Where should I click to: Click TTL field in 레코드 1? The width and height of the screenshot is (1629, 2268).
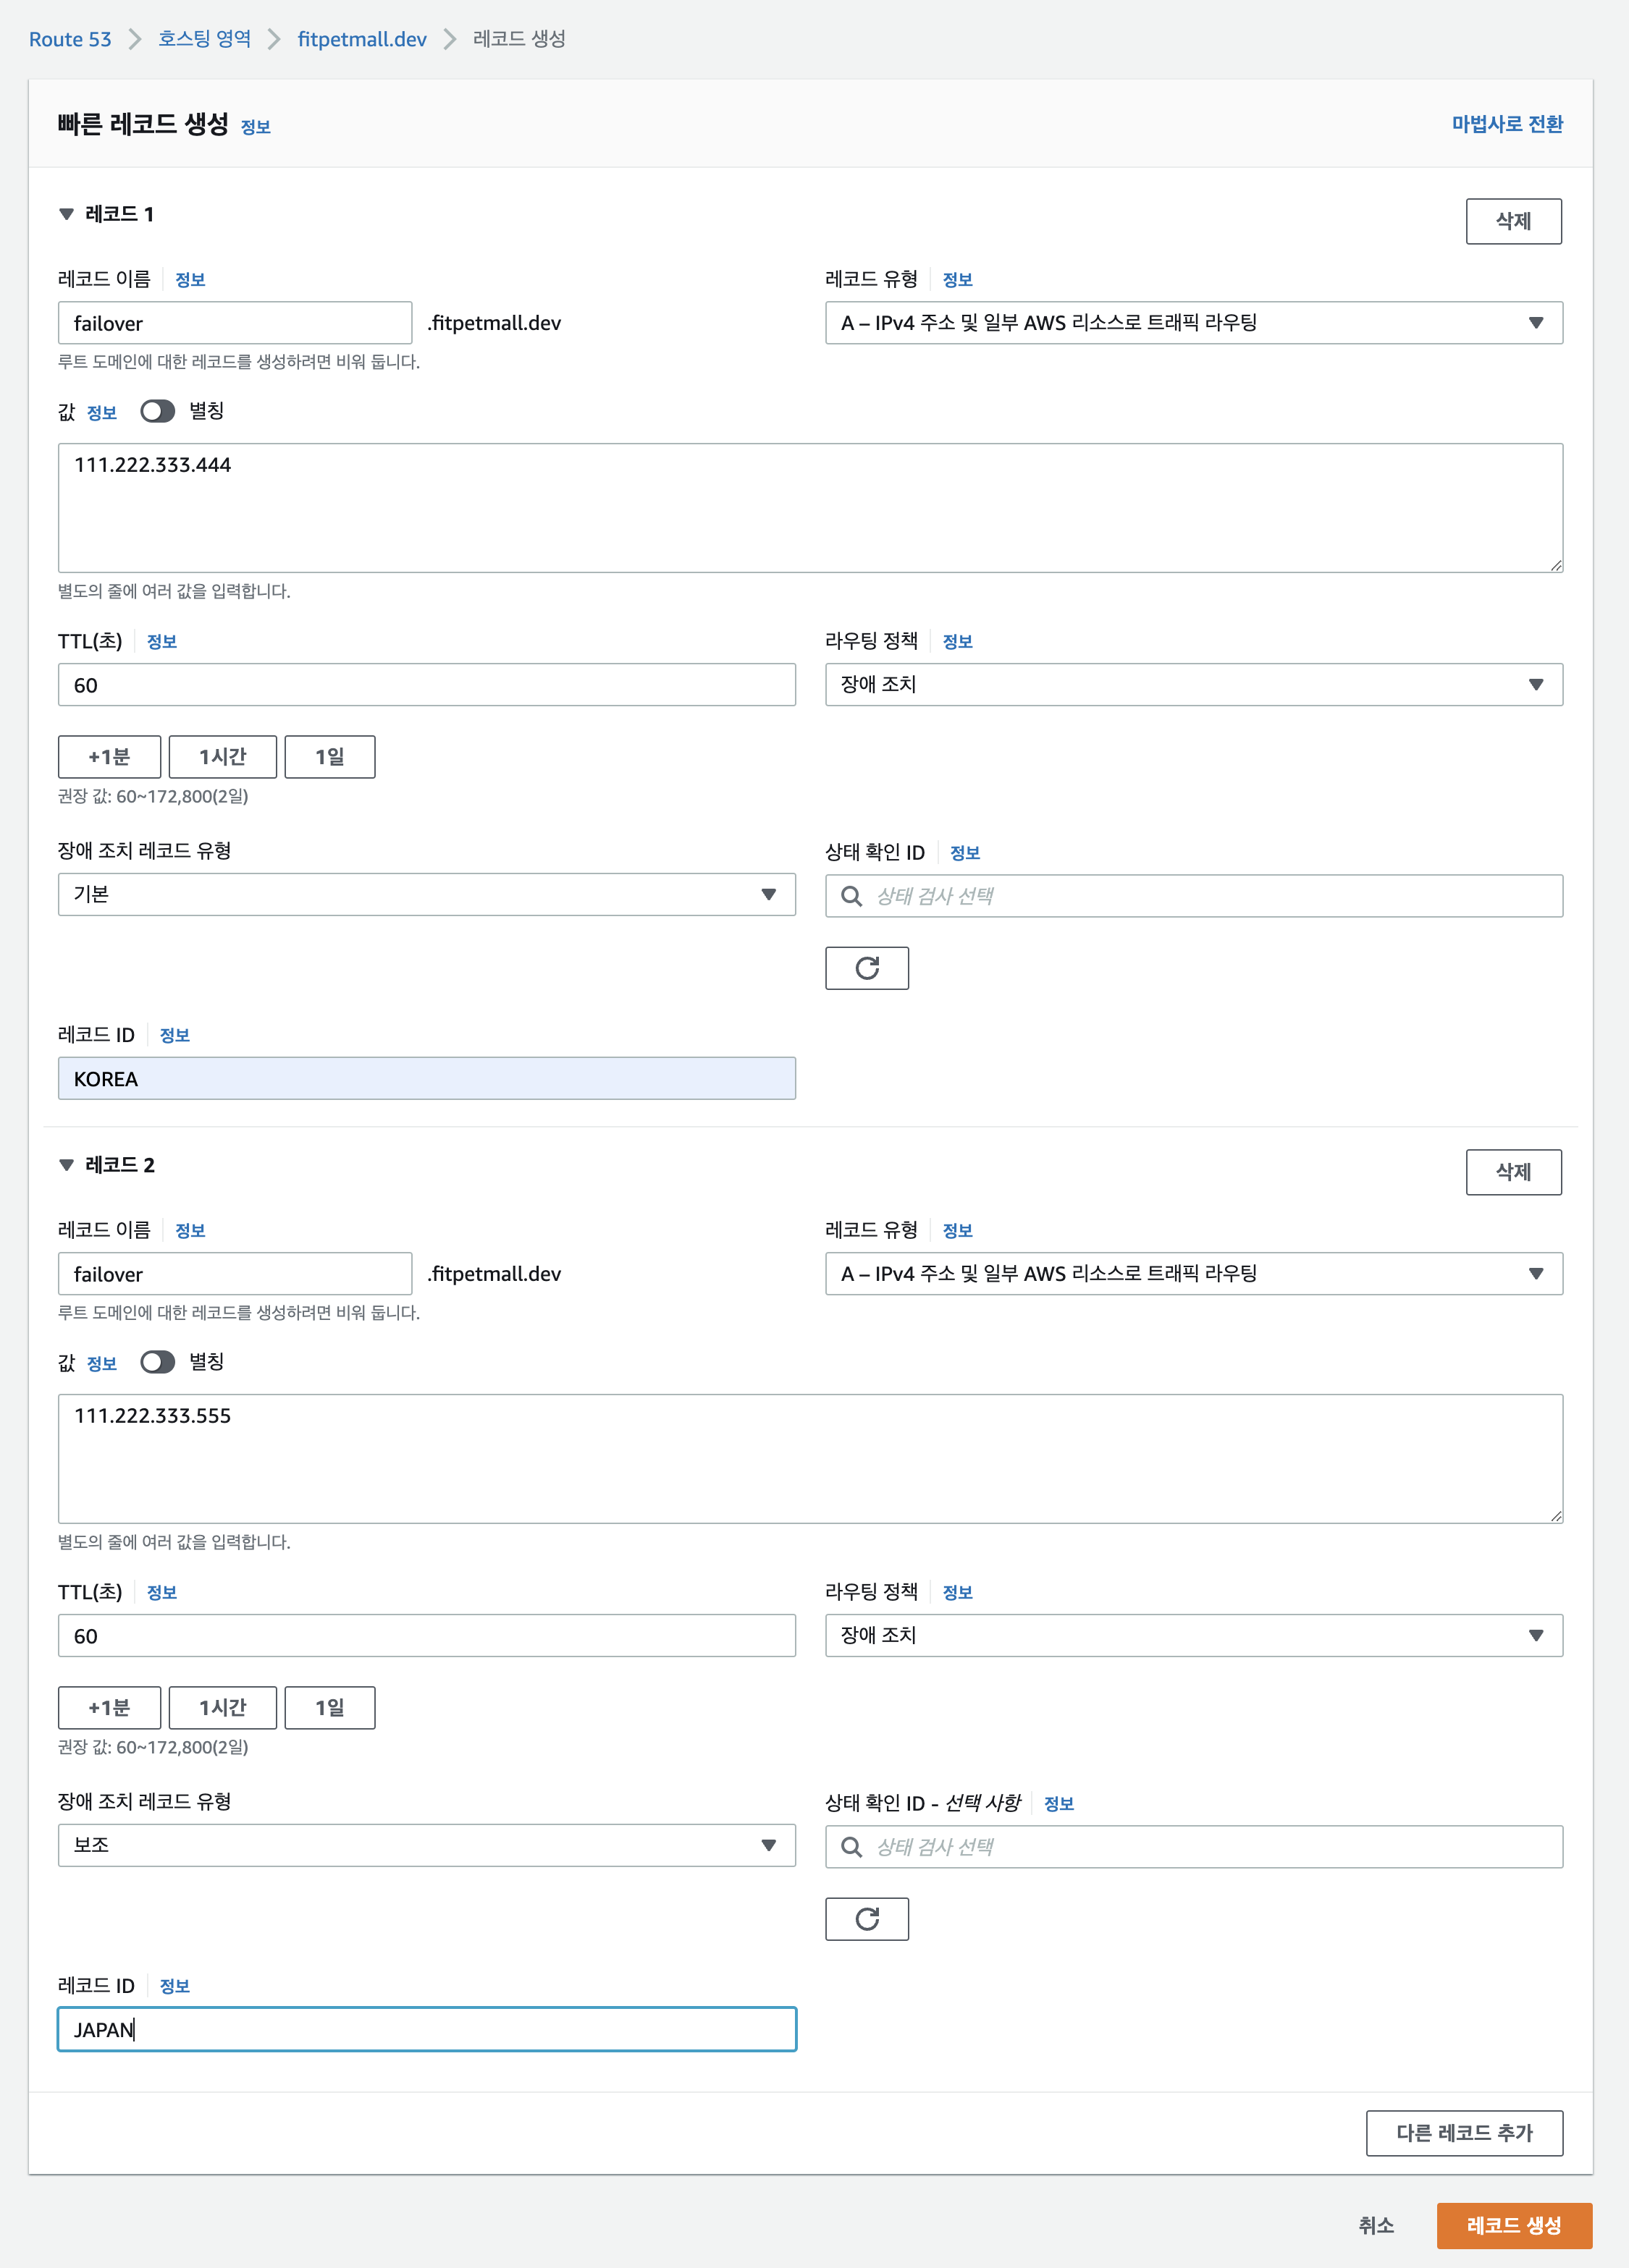[x=427, y=685]
